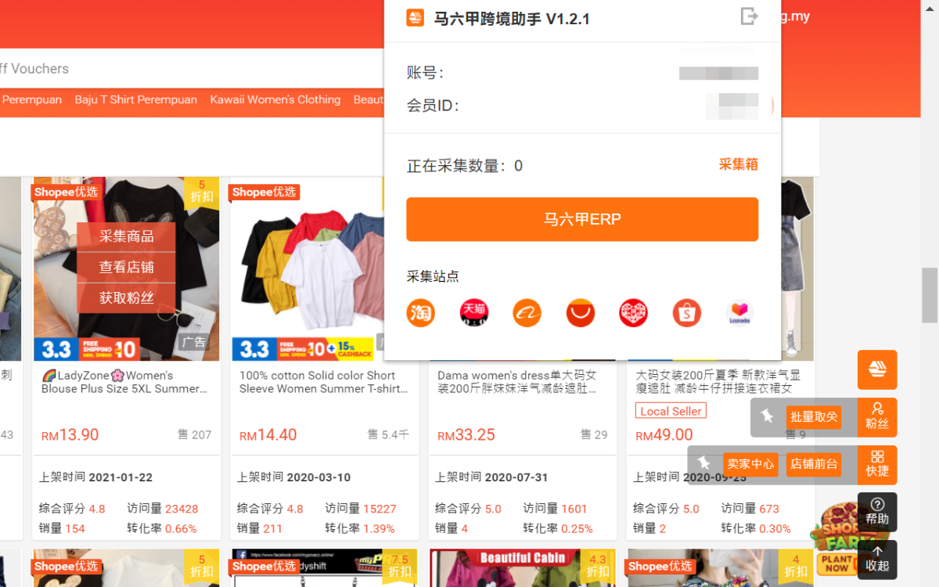Screen dimensions: 939x587
Task: Choose 查看店铺 on the product overlay
Action: tap(126, 267)
